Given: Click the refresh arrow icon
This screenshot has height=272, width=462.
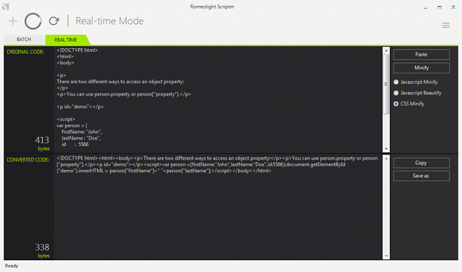Looking at the screenshot, I should [54, 21].
